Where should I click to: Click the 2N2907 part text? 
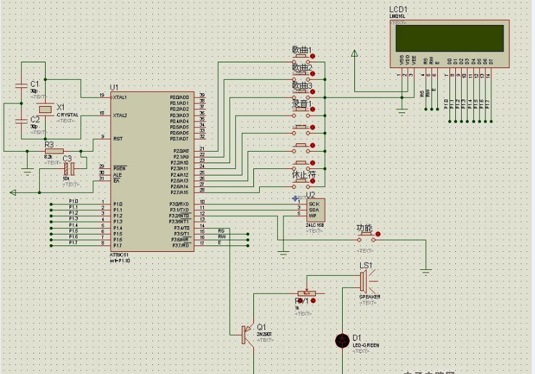(264, 334)
